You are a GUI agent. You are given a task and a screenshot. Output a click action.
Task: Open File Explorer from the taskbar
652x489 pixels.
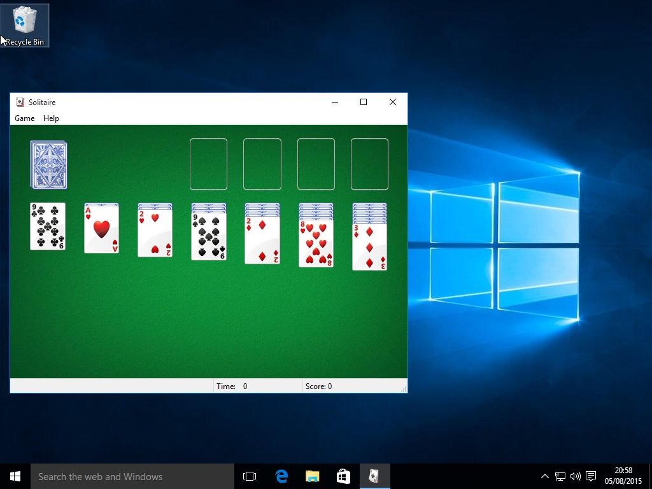pos(312,476)
